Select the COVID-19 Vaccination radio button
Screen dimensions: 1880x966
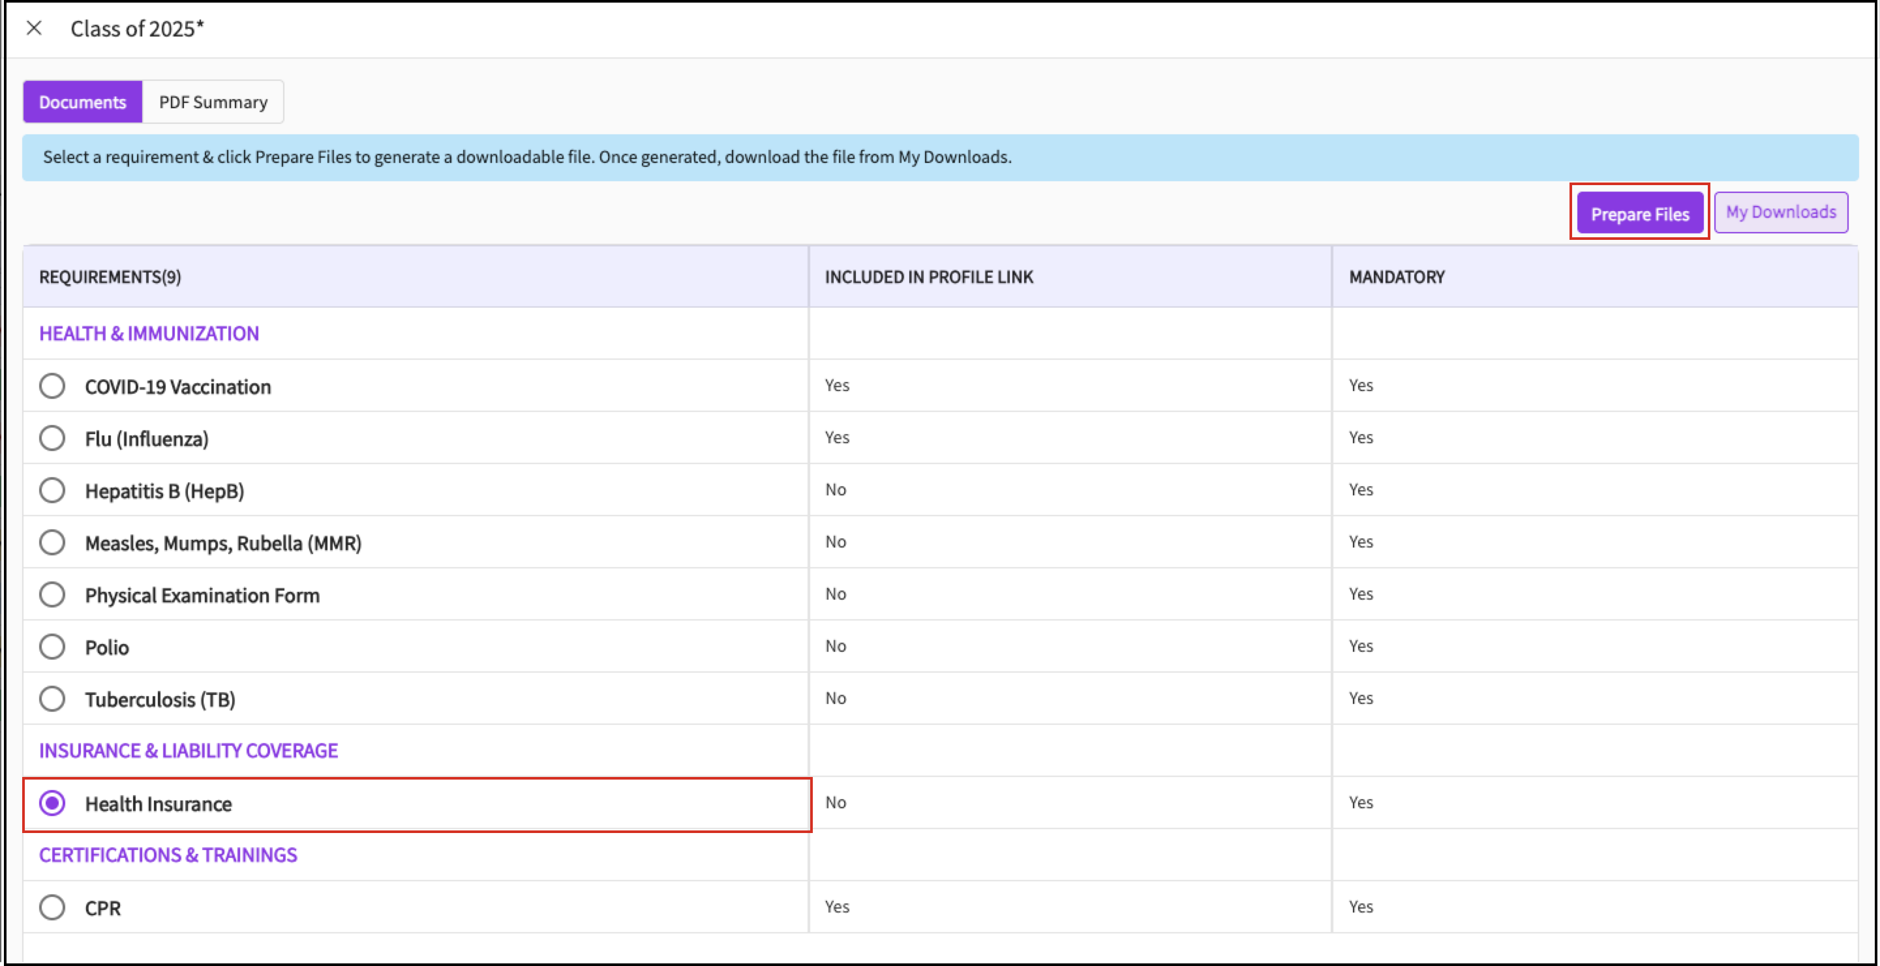pyautogui.click(x=53, y=387)
